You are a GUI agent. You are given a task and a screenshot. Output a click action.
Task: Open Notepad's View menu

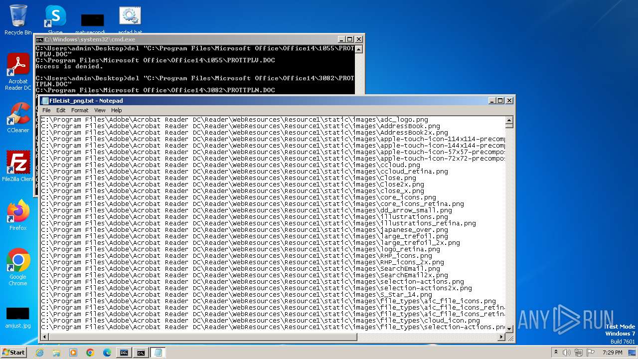pos(100,110)
